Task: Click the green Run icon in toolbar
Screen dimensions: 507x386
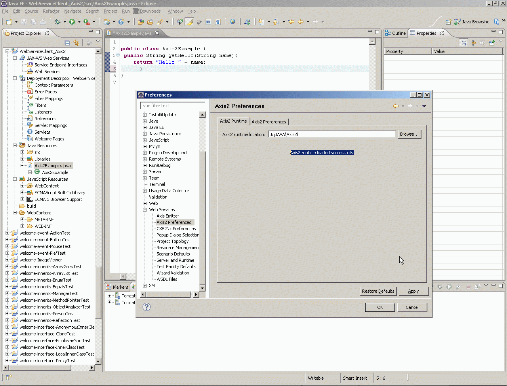Action: pos(72,22)
